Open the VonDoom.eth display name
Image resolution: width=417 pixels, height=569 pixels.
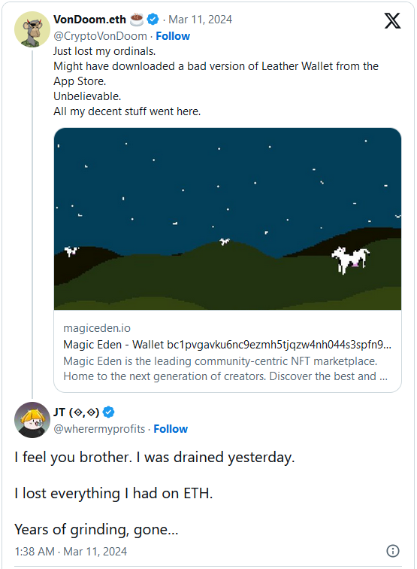[90, 20]
